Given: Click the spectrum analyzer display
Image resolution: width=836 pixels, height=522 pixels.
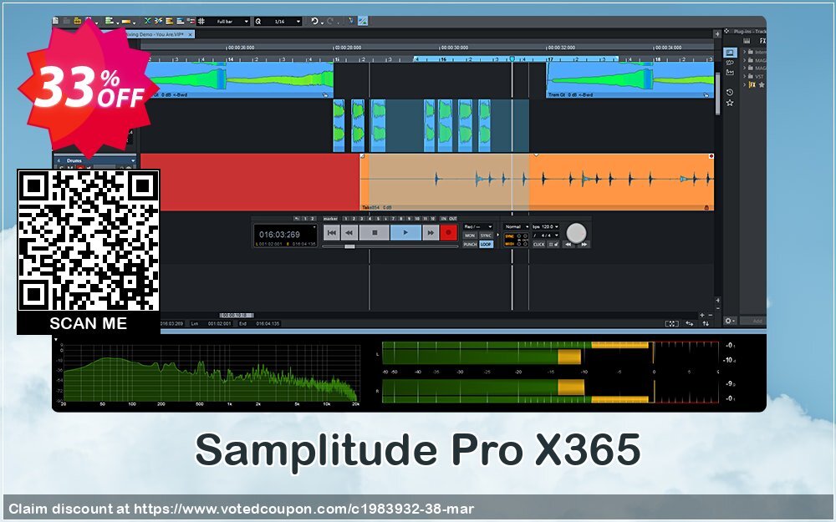Looking at the screenshot, I should (211, 376).
